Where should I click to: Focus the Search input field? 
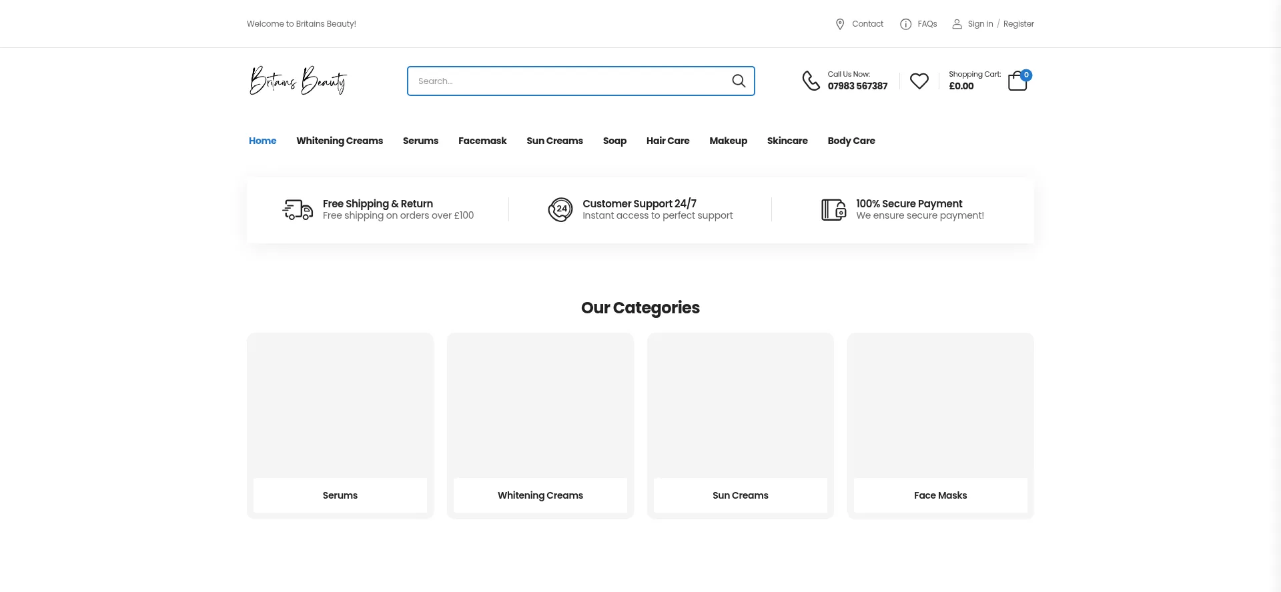[x=567, y=81]
